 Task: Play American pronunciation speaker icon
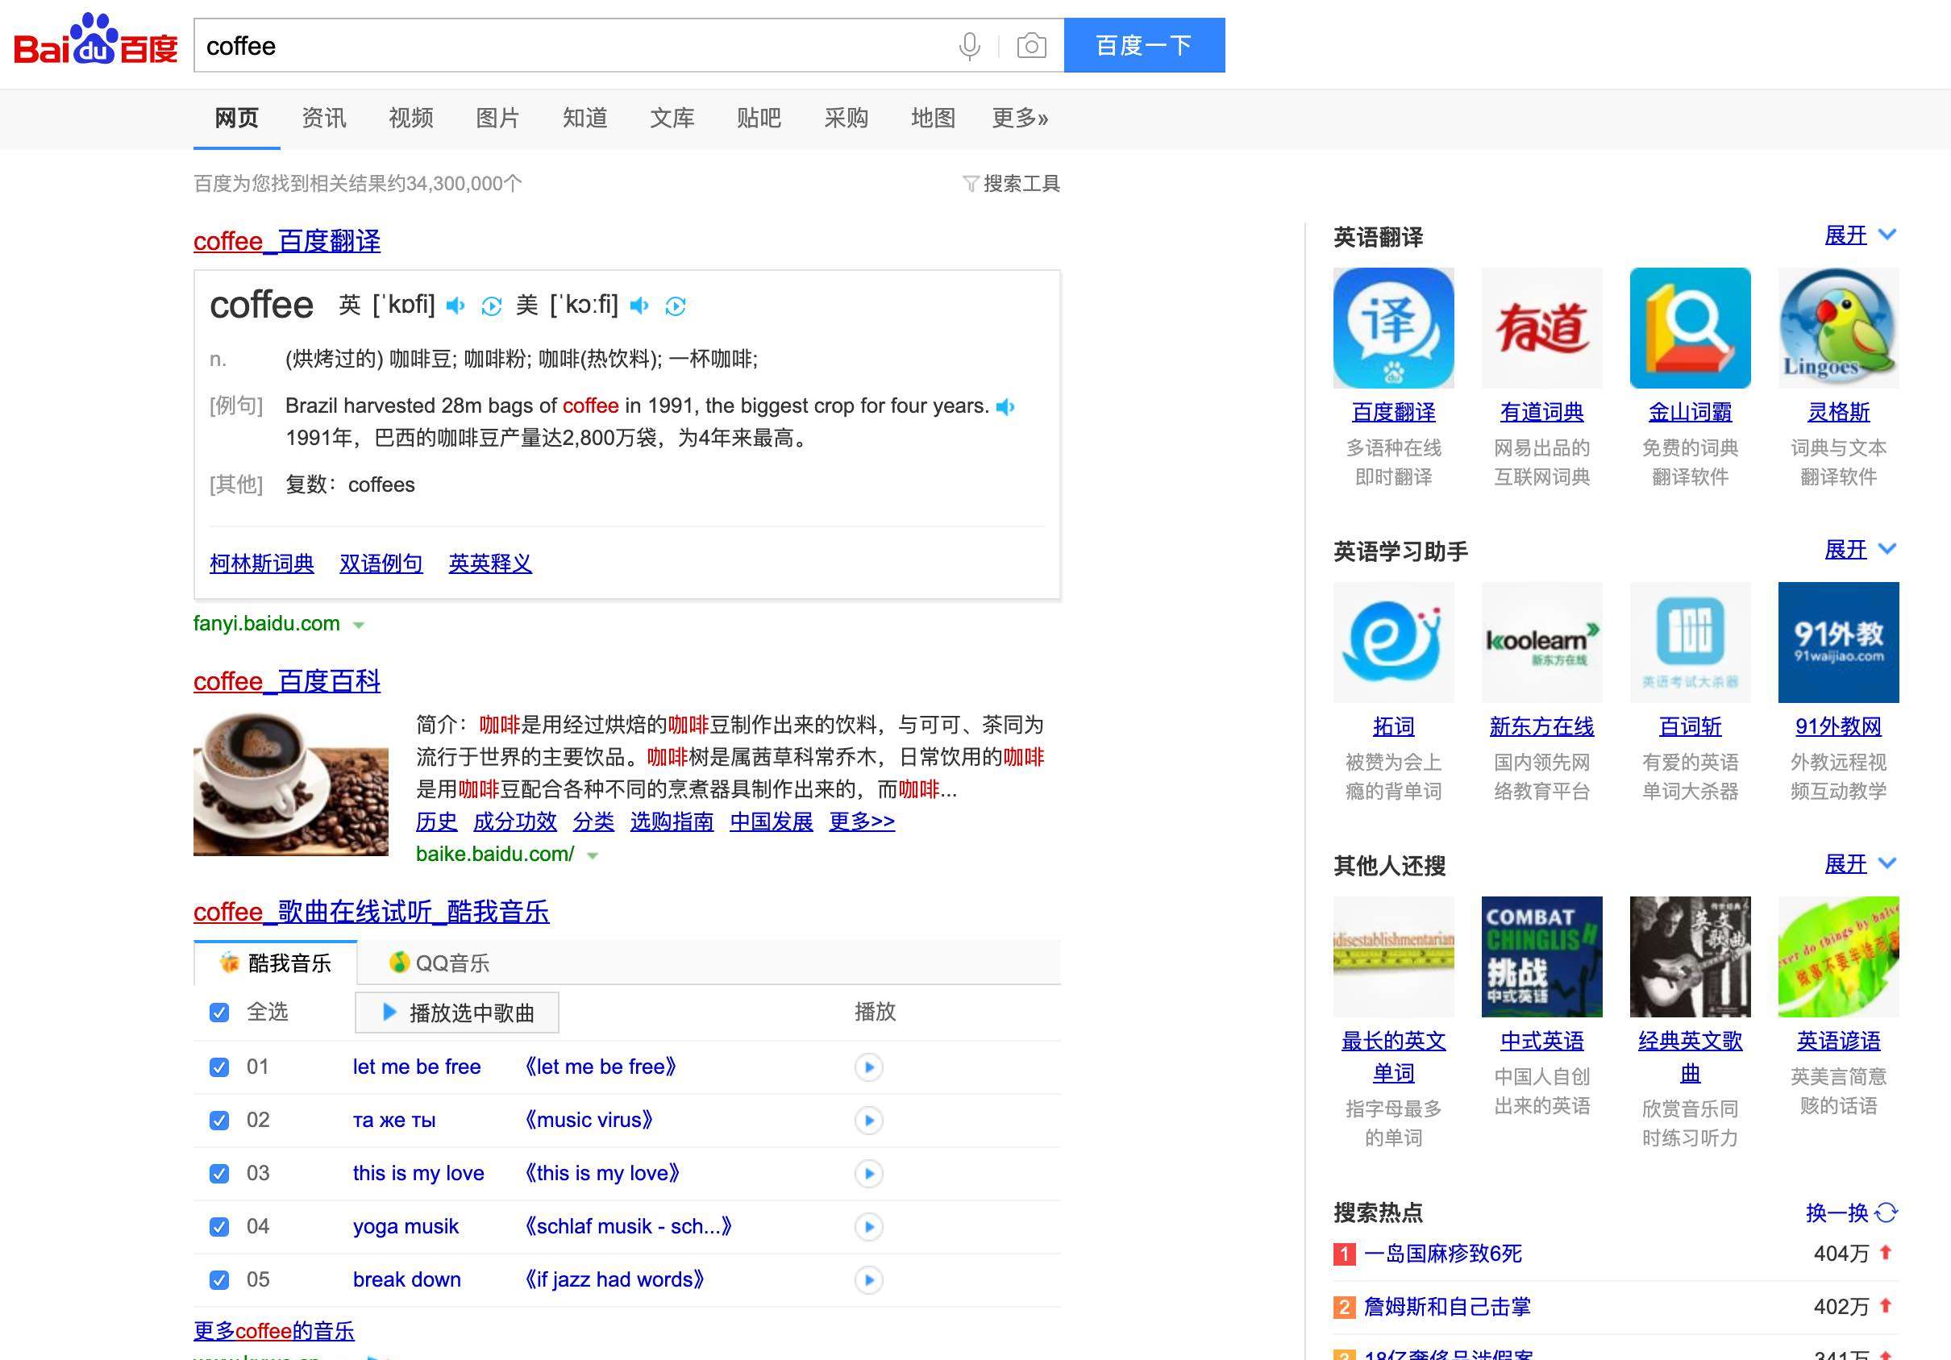coord(639,306)
